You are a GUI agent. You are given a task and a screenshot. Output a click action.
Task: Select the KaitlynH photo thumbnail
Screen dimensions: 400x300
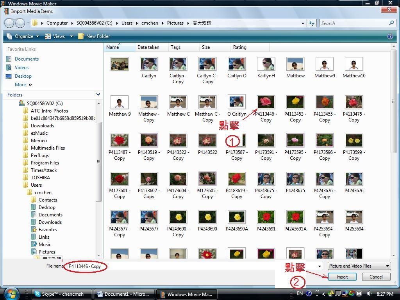(266, 64)
